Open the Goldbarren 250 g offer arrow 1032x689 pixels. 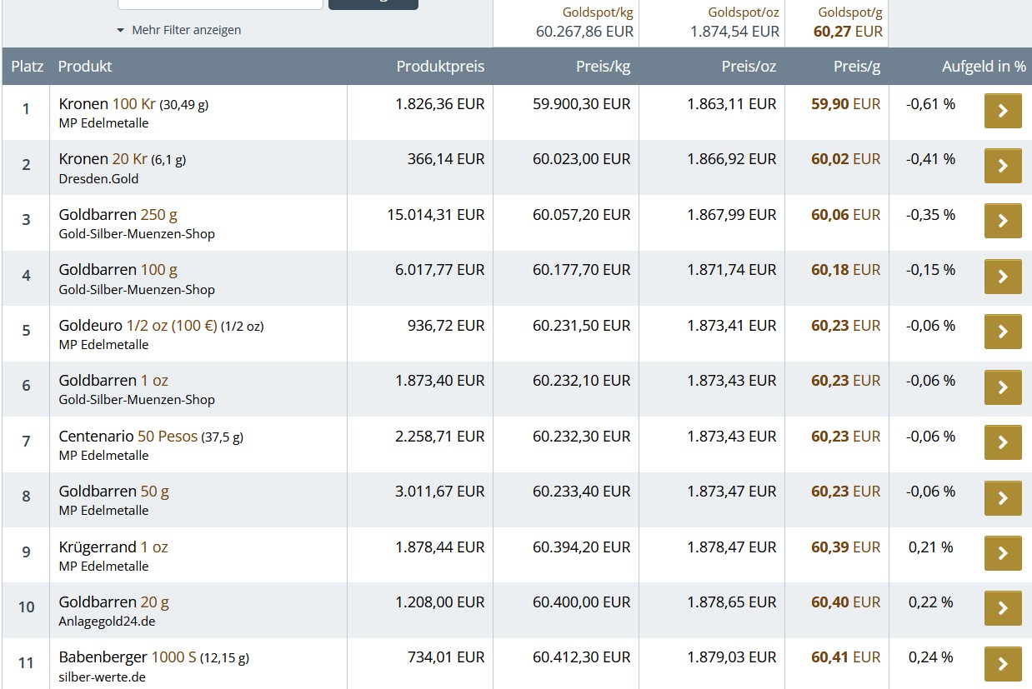(x=1002, y=221)
